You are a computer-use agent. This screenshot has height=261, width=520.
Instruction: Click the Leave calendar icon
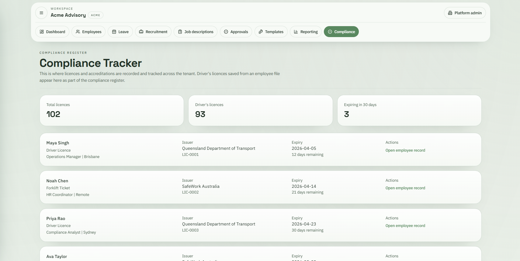114,32
